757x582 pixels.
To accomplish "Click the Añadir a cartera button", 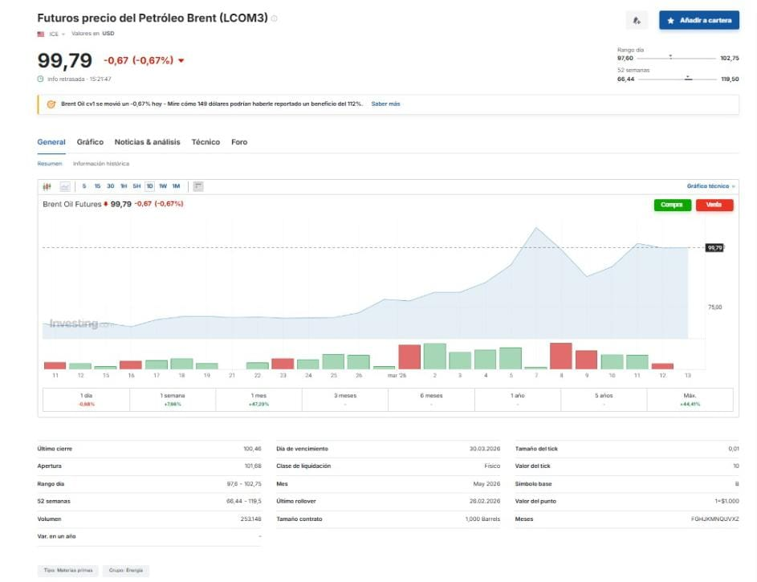I will [698, 20].
